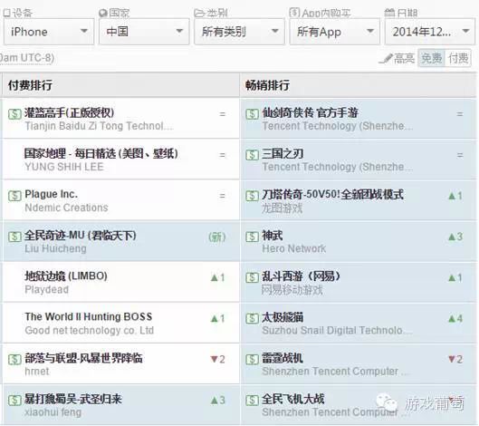Click publisher 龙图游戏
479x426 pixels.
(x=282, y=208)
